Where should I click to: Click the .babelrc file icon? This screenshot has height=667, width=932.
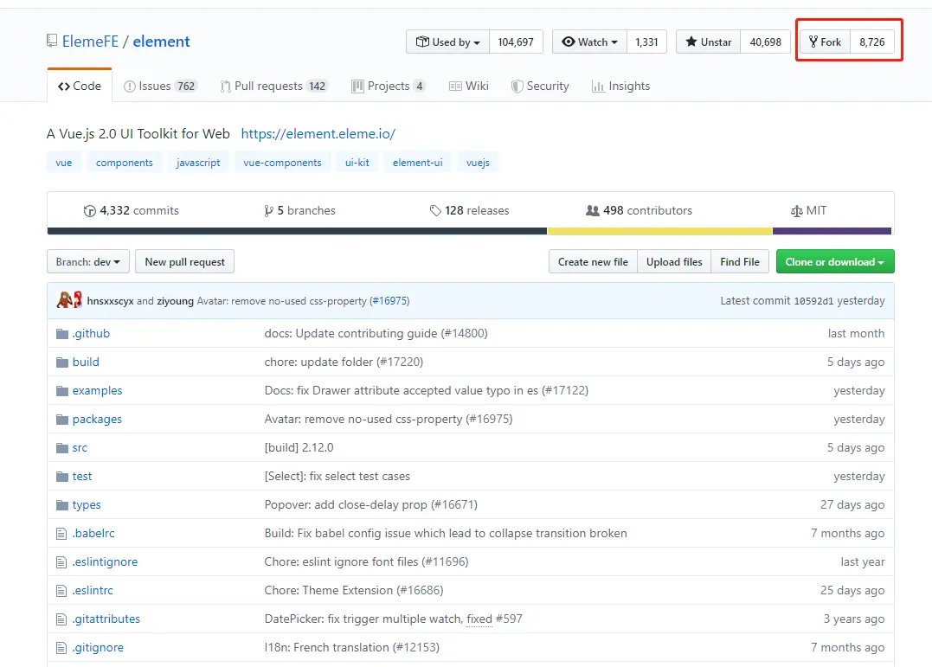61,533
